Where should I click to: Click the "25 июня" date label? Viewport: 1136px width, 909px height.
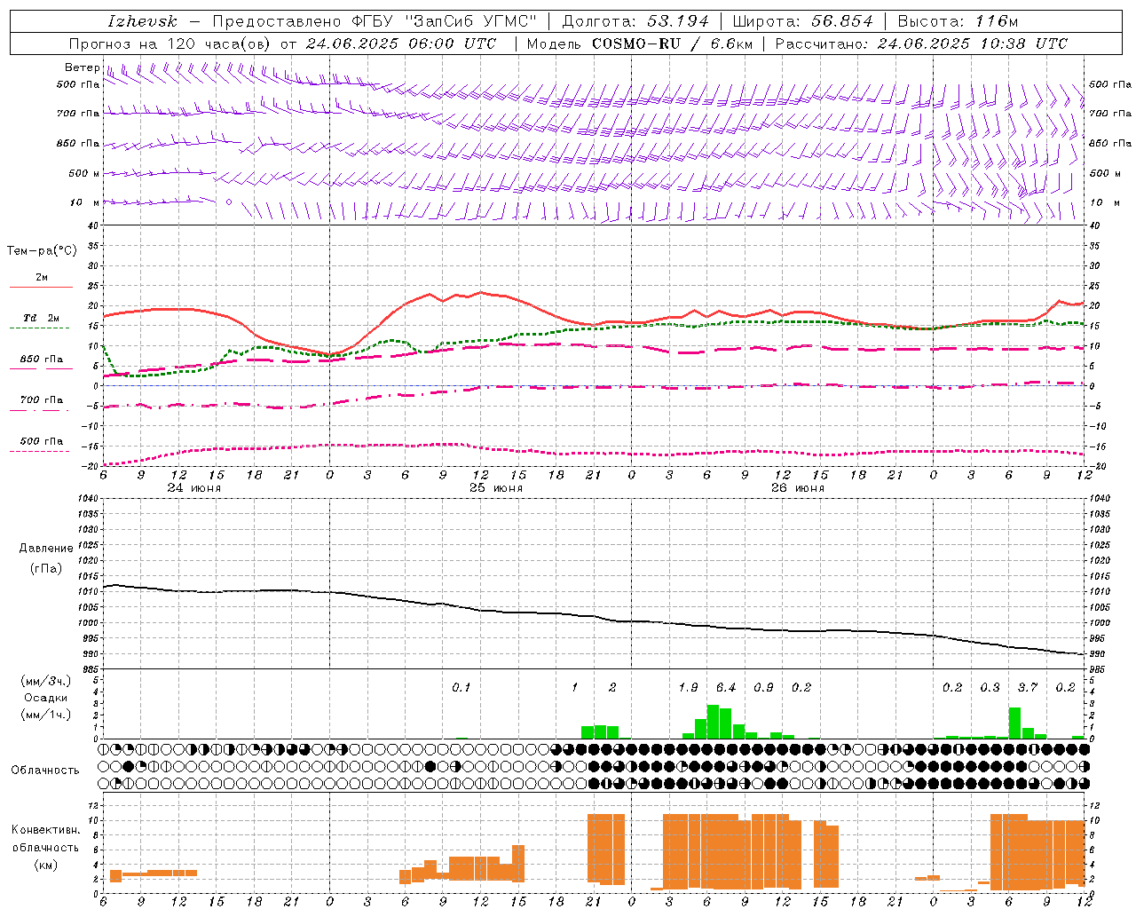click(x=496, y=488)
